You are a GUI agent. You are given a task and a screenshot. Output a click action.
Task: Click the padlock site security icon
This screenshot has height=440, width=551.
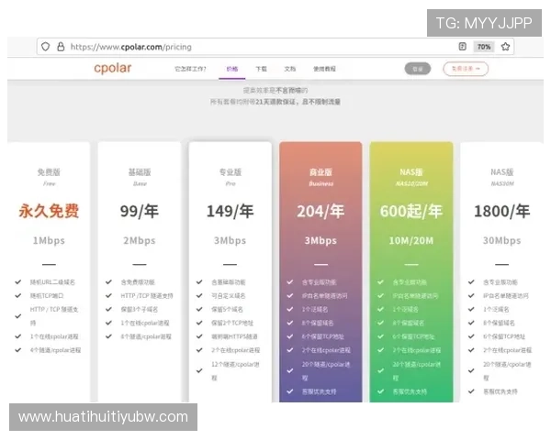point(61,47)
